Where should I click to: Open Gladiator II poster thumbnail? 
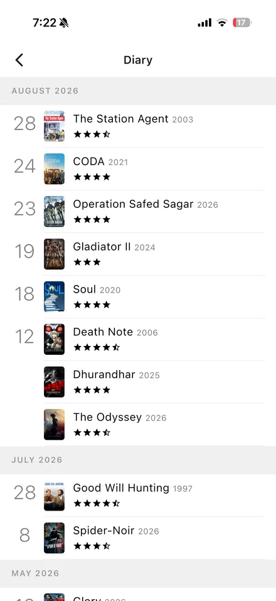(x=54, y=254)
